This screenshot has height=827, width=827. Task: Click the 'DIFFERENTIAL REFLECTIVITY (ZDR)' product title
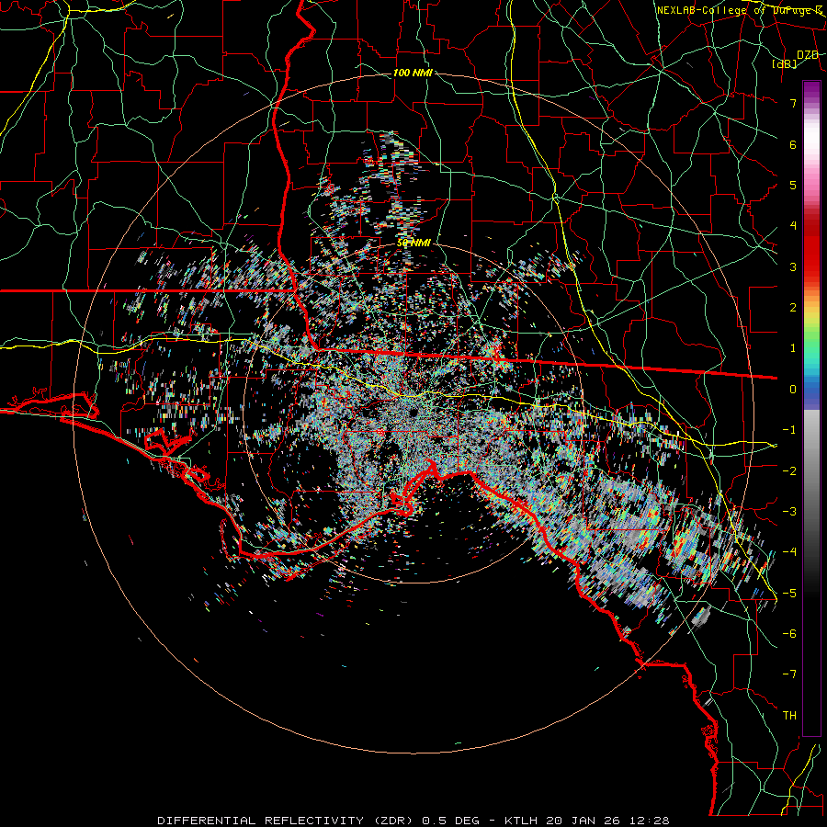(287, 821)
